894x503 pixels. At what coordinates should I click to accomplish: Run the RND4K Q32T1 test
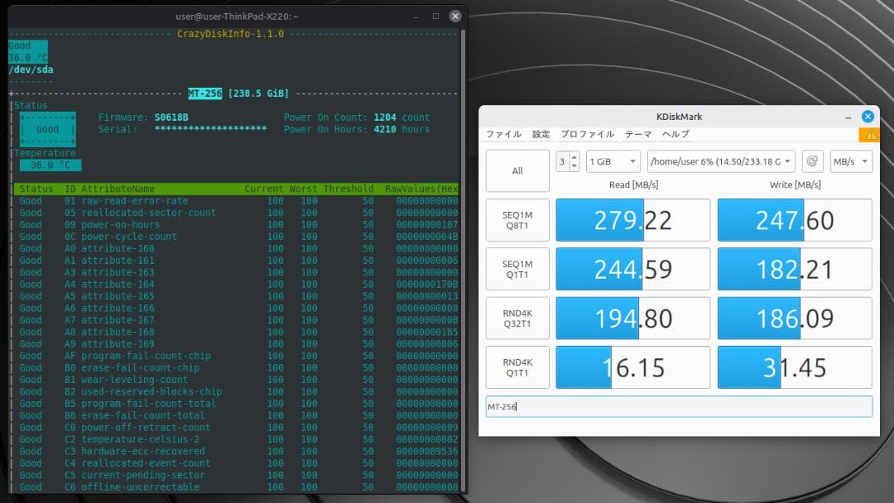click(x=517, y=319)
